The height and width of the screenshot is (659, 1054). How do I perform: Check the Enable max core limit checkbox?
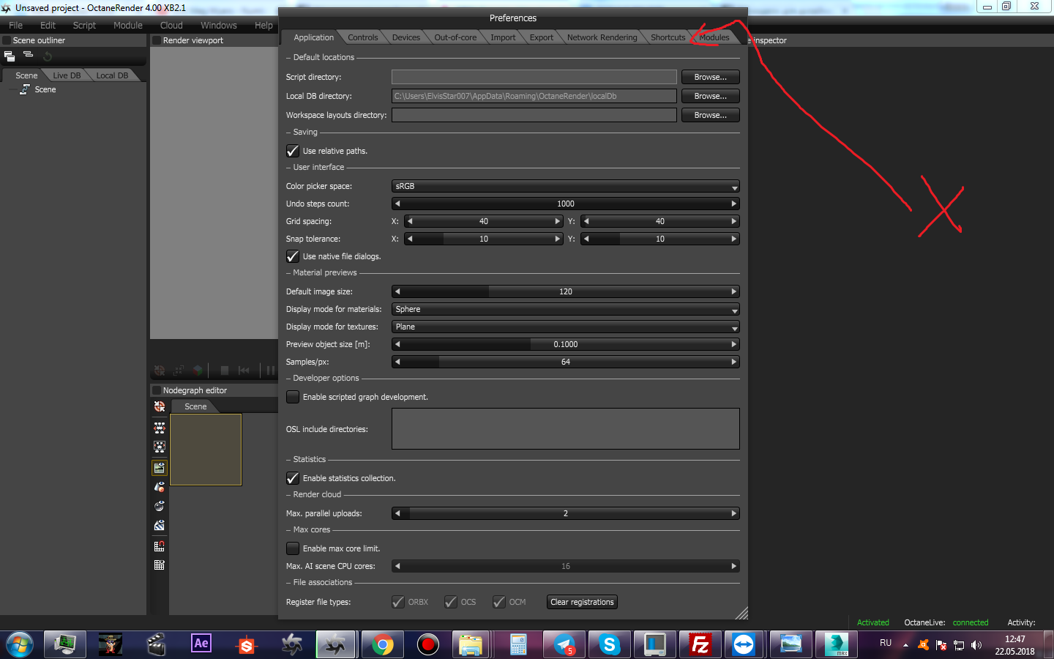[x=293, y=548]
